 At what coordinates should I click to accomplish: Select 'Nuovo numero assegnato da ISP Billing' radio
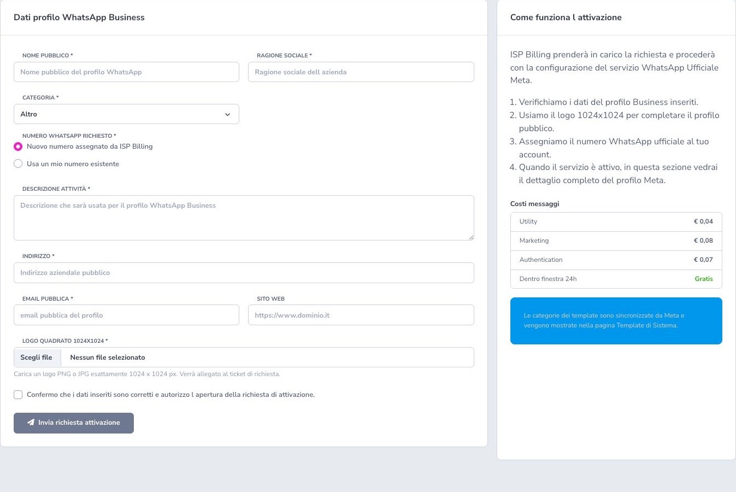(18, 147)
